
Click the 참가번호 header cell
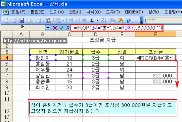(69, 52)
